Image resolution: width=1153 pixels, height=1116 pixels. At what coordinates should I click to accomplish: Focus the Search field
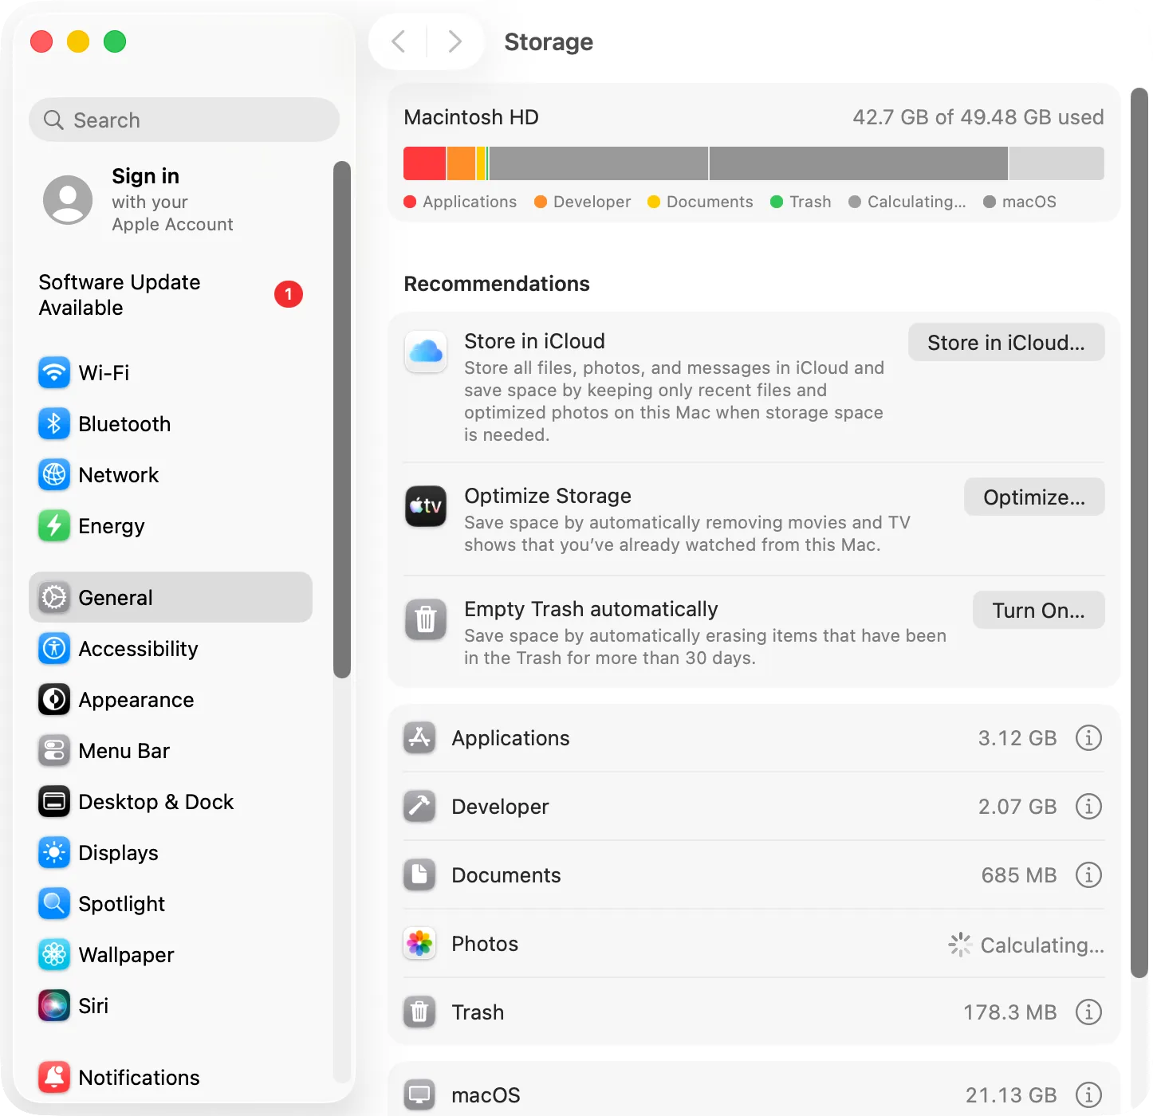[184, 120]
